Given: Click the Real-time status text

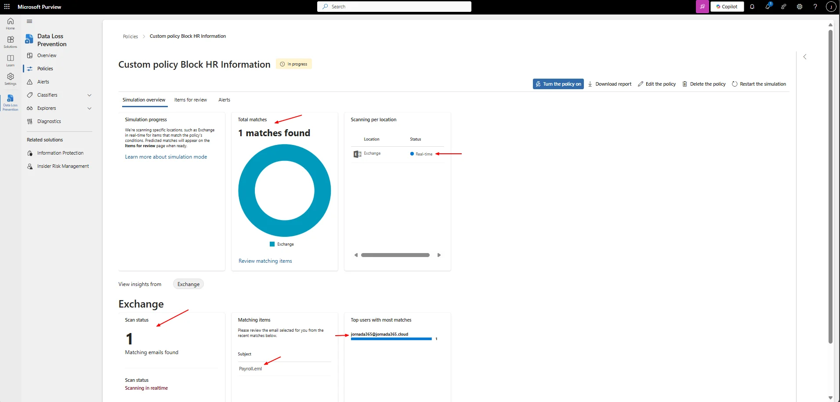Looking at the screenshot, I should (x=424, y=154).
